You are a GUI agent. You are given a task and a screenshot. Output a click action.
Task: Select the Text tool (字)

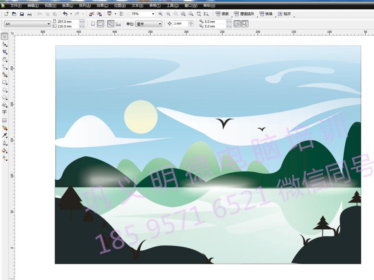click(x=4, y=112)
